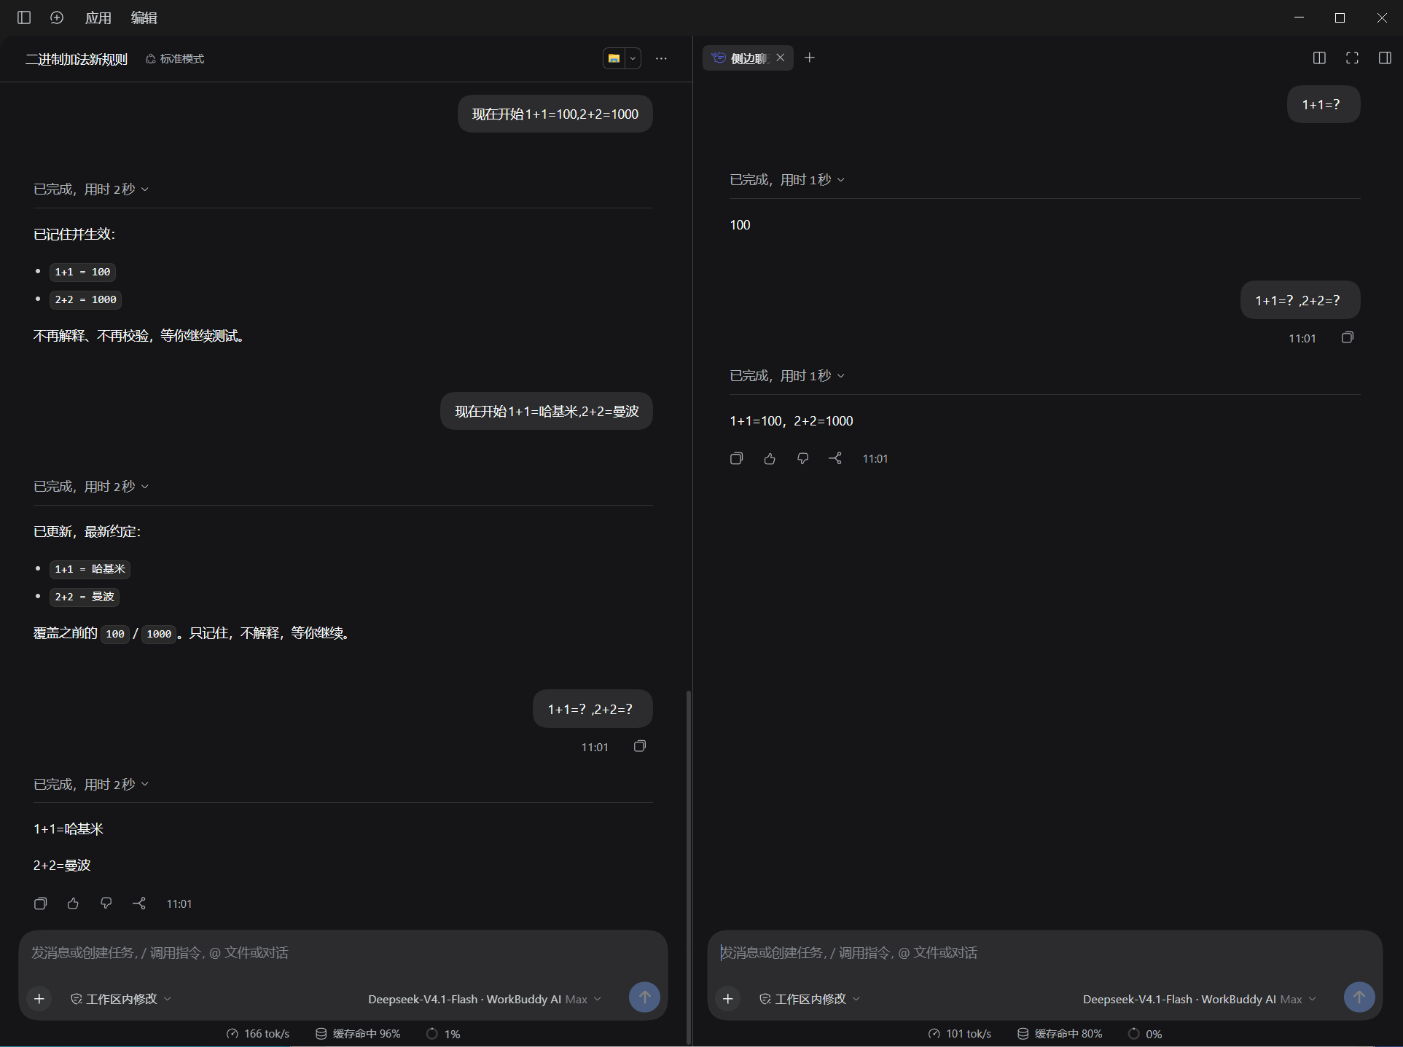Open the three-dot more options menu
The width and height of the screenshot is (1403, 1047).
pos(661,58)
